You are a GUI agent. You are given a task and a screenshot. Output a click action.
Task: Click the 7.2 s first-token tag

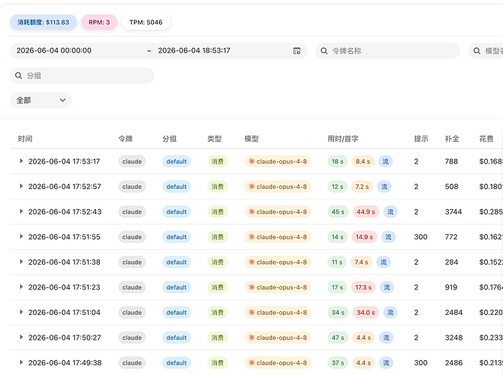362,187
